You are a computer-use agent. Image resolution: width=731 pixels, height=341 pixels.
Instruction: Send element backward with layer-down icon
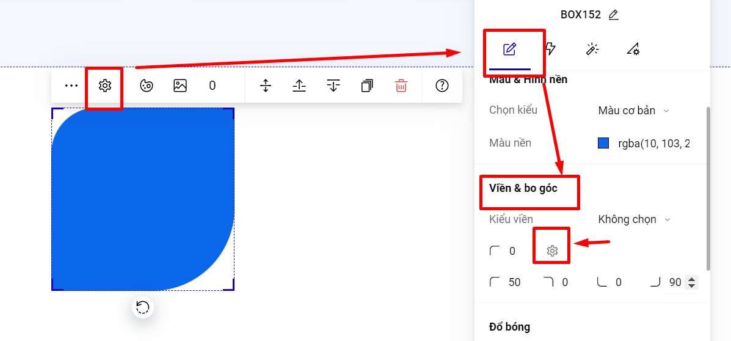(x=333, y=86)
